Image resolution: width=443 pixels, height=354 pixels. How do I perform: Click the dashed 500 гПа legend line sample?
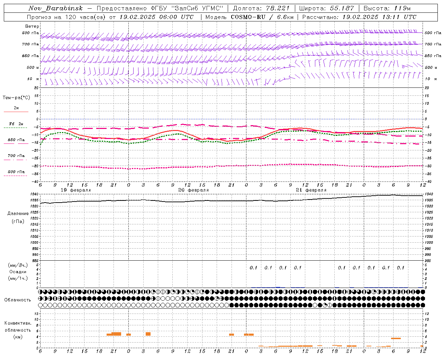[x=15, y=176]
